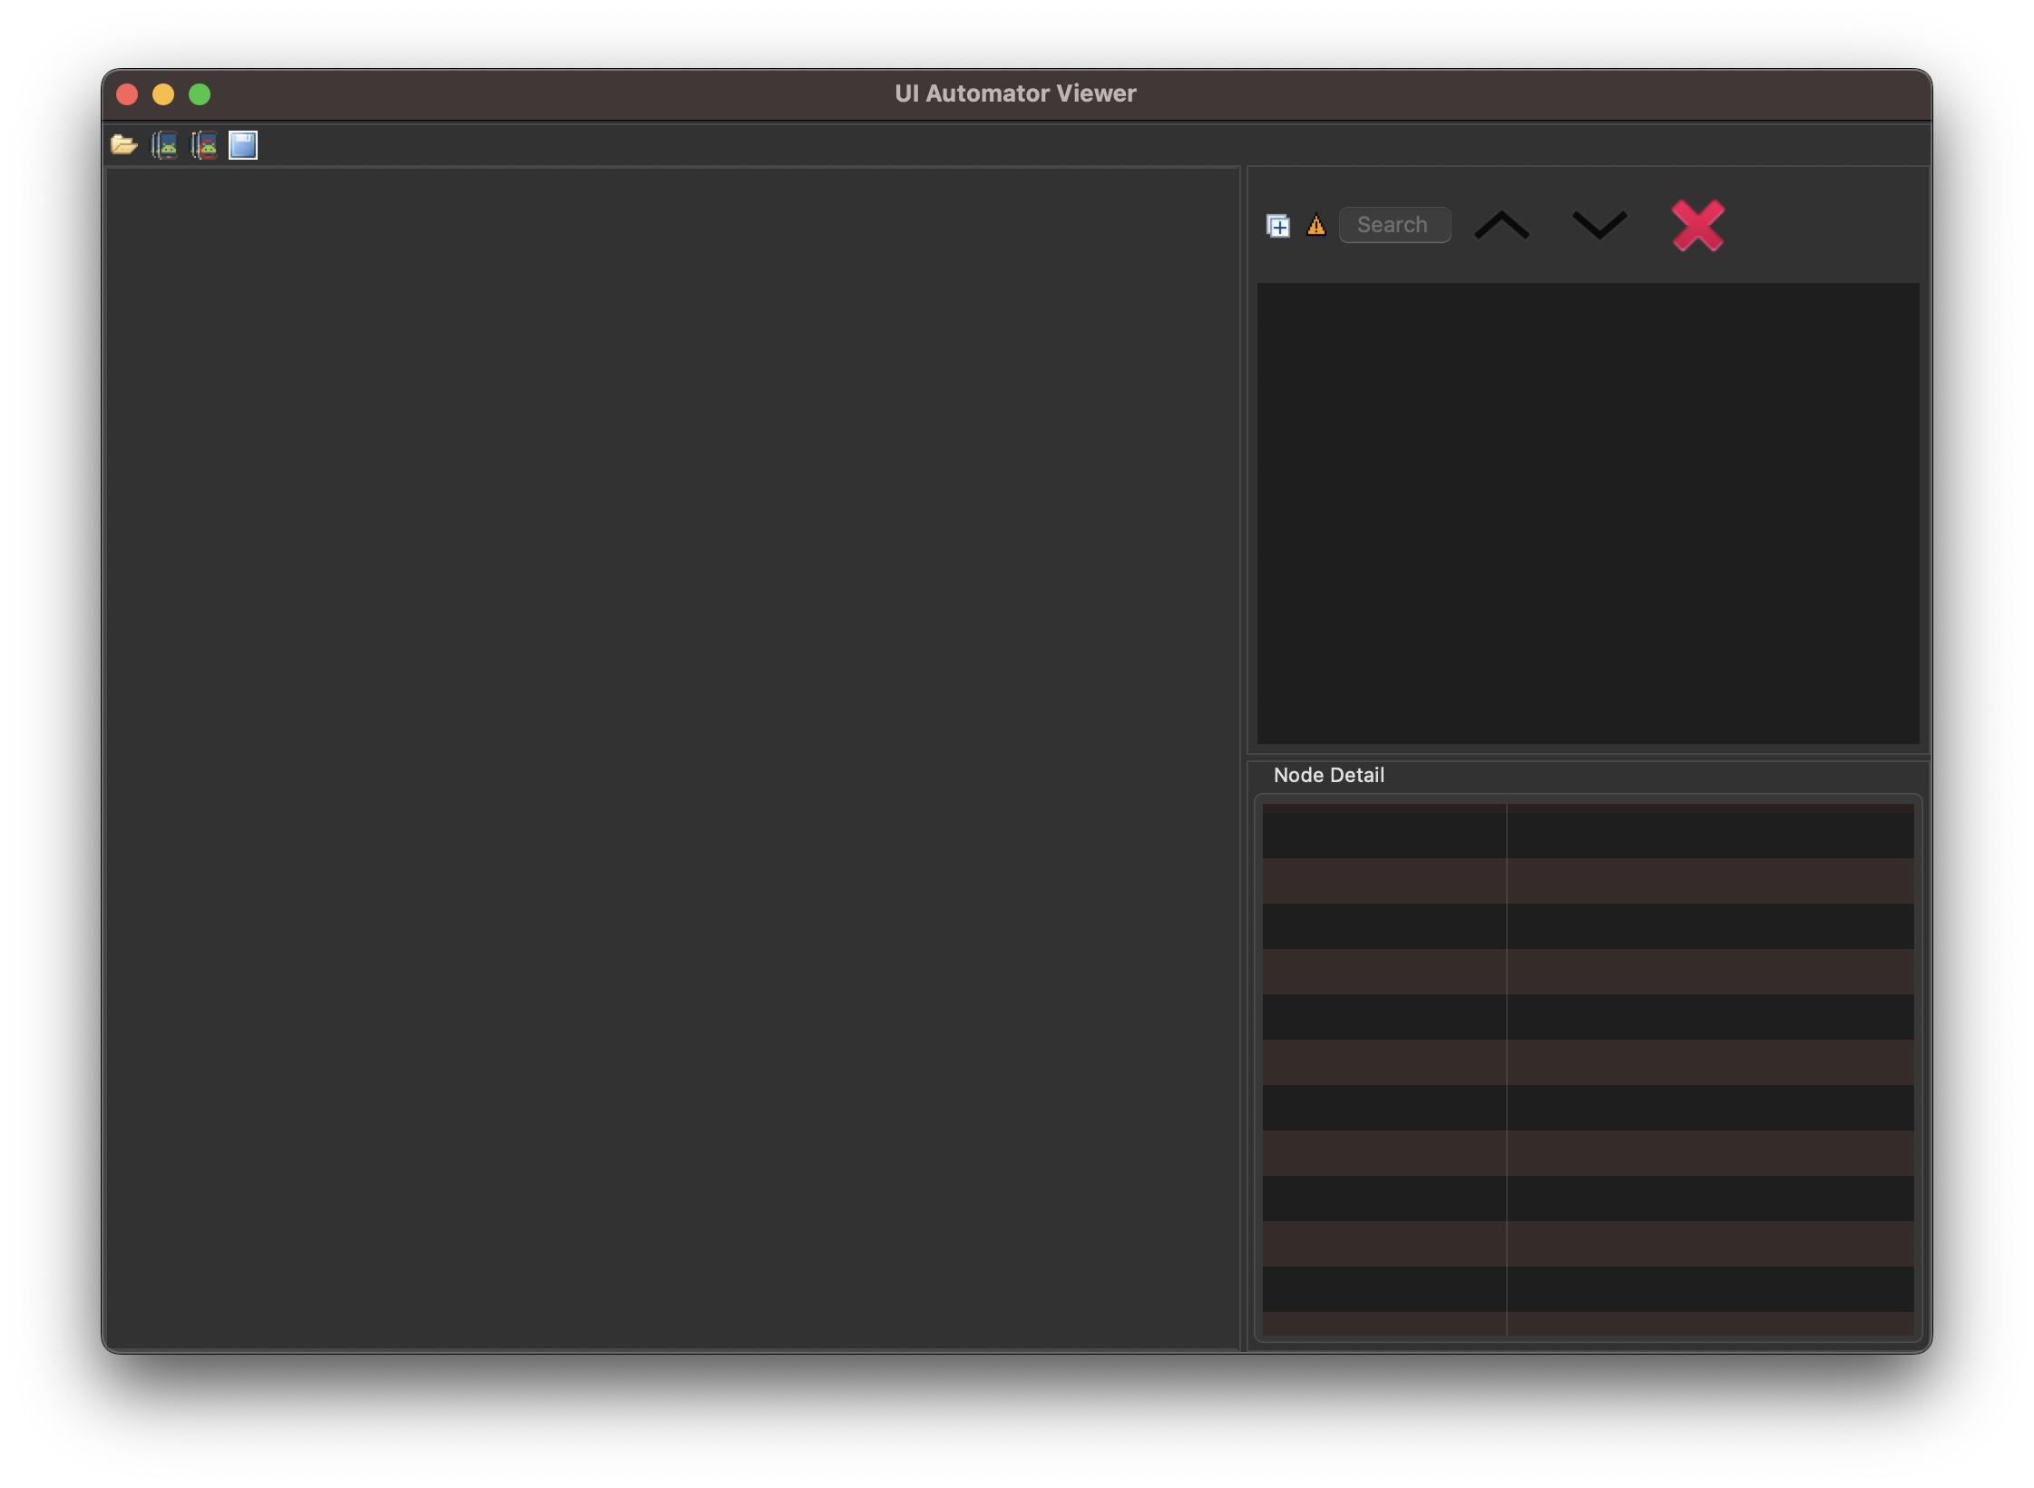Click the Open folder icon

(x=123, y=145)
